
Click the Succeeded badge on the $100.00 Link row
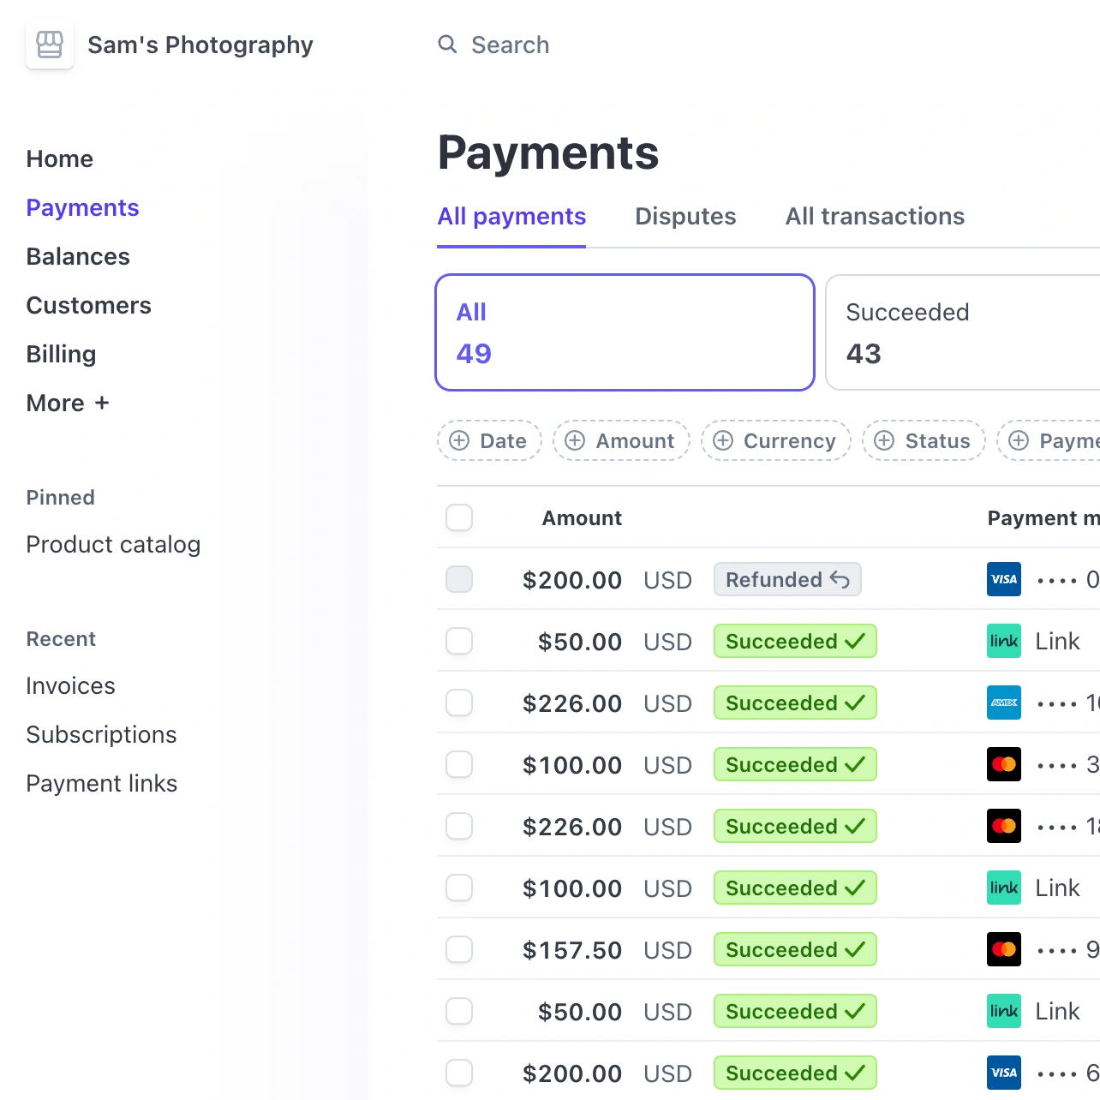pyautogui.click(x=795, y=888)
